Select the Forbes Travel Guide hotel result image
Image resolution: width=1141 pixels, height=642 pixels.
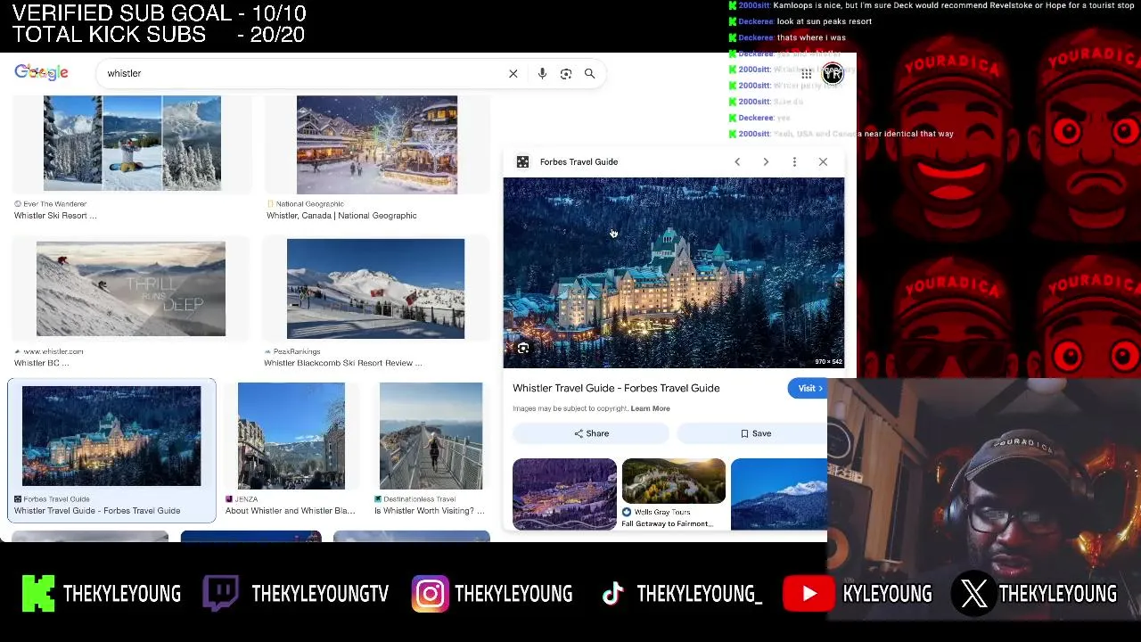coord(111,436)
